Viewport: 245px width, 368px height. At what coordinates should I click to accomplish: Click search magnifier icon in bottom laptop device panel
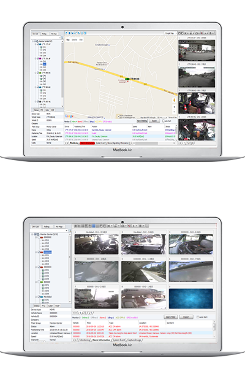click(x=70, y=231)
